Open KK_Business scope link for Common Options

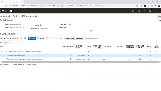tap(80, 59)
